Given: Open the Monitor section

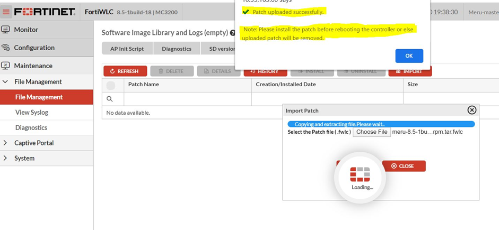Looking at the screenshot, I should (x=25, y=30).
